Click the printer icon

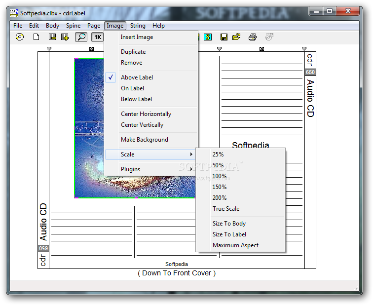[253, 37]
